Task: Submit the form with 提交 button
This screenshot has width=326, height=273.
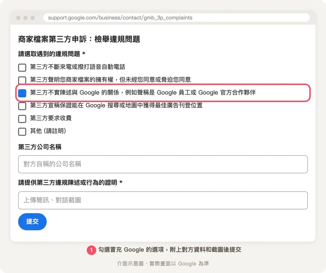Action: pyautogui.click(x=32, y=222)
